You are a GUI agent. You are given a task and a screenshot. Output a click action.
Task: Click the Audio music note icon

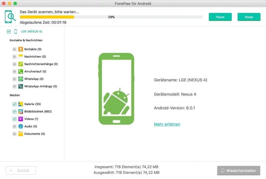click(x=21, y=126)
